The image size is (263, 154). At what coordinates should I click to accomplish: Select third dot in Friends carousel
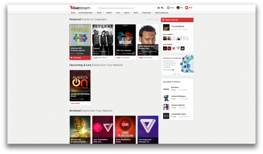point(177,74)
